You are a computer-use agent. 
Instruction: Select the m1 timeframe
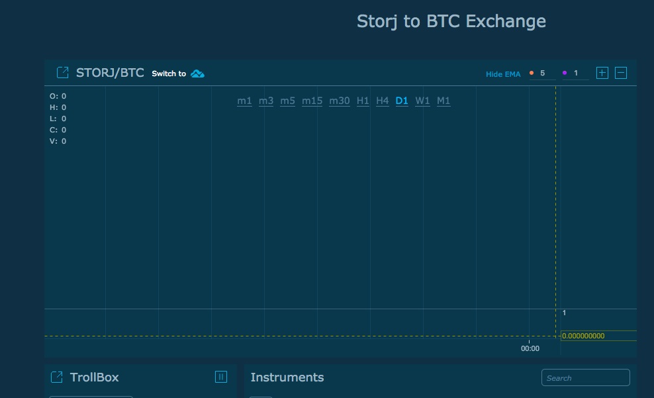click(x=244, y=101)
